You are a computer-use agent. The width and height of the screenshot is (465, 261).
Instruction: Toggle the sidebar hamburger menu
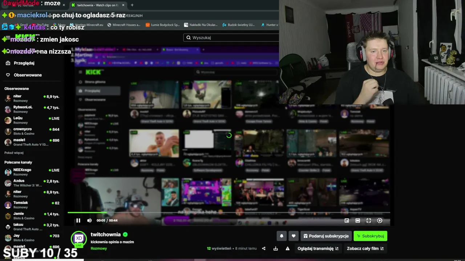[8, 38]
